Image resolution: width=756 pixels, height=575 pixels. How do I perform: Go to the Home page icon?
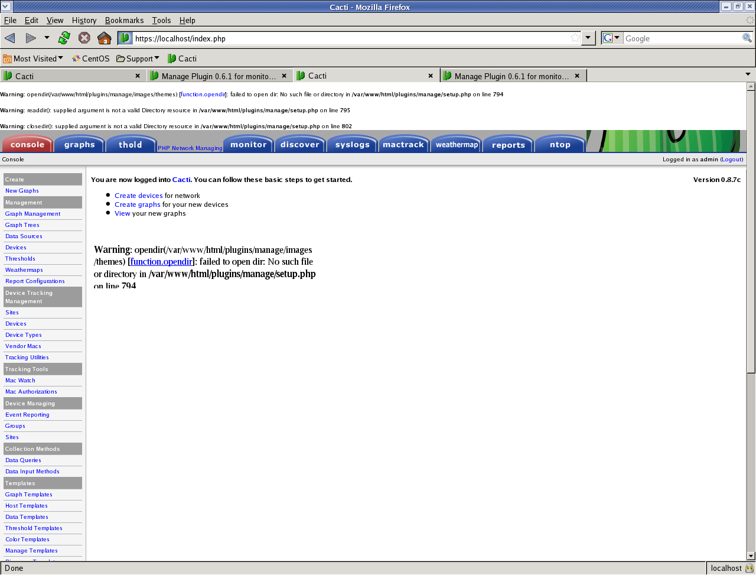[x=105, y=38]
